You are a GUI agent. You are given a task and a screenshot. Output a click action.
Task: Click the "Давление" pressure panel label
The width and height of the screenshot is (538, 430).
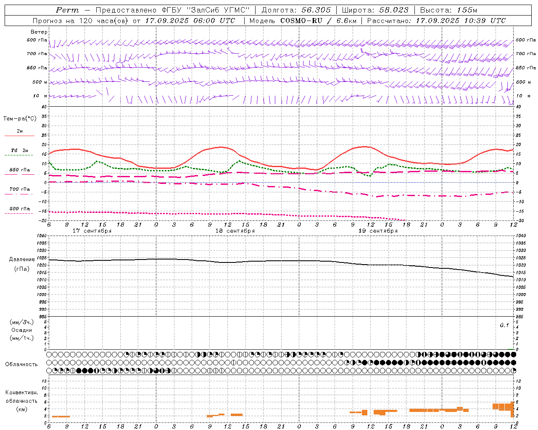[x=22, y=260]
